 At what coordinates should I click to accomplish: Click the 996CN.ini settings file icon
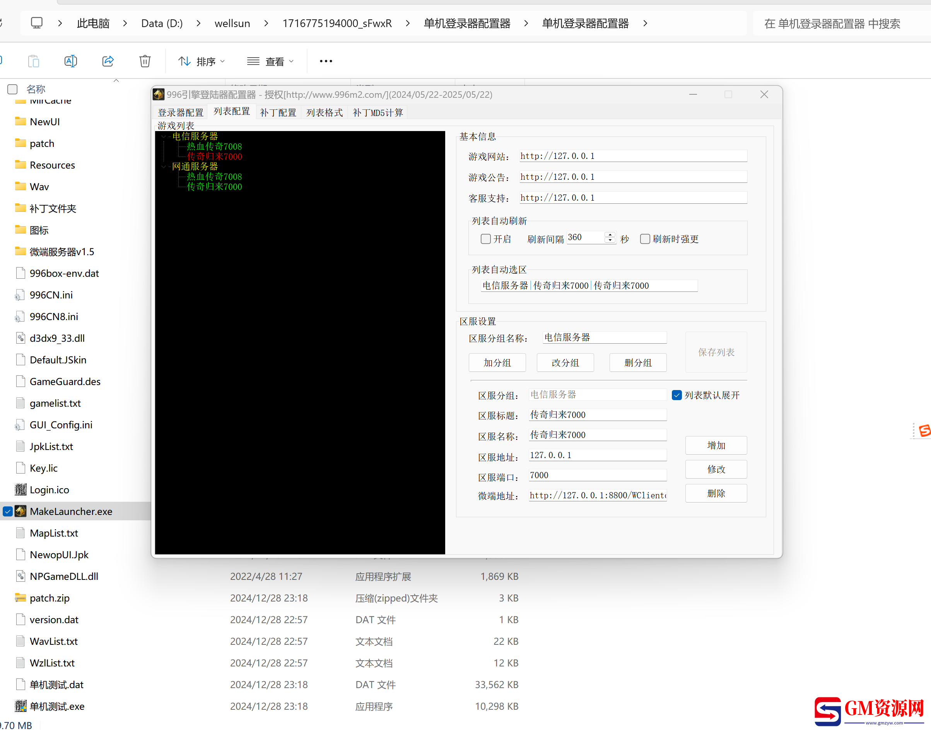point(20,295)
